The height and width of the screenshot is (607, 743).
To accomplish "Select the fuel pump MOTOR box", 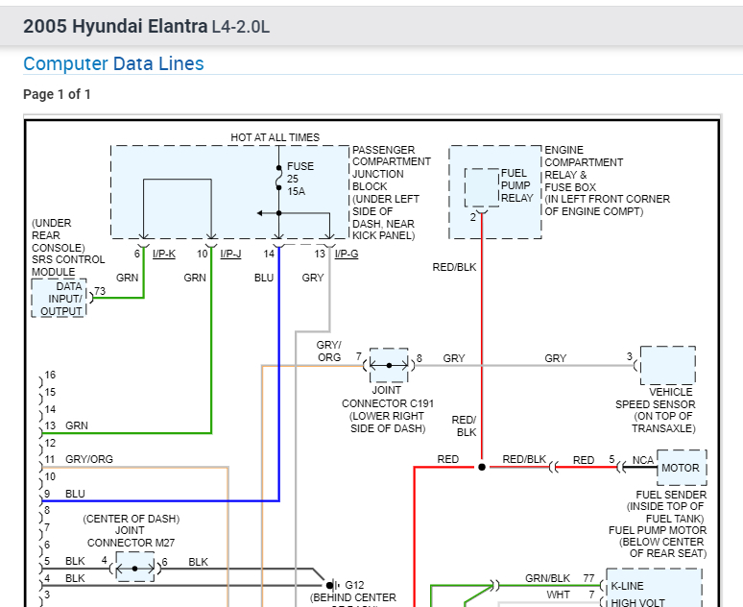I will pos(681,469).
